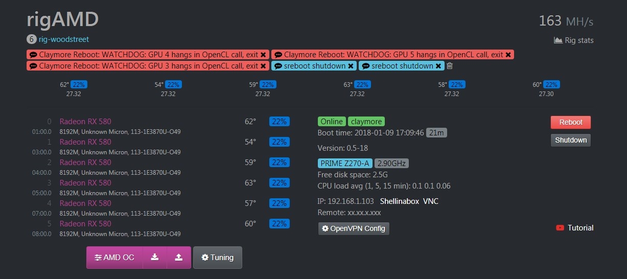Click the speech bubble icon on the GPU 3 message
The image size is (627, 279).
33,66
